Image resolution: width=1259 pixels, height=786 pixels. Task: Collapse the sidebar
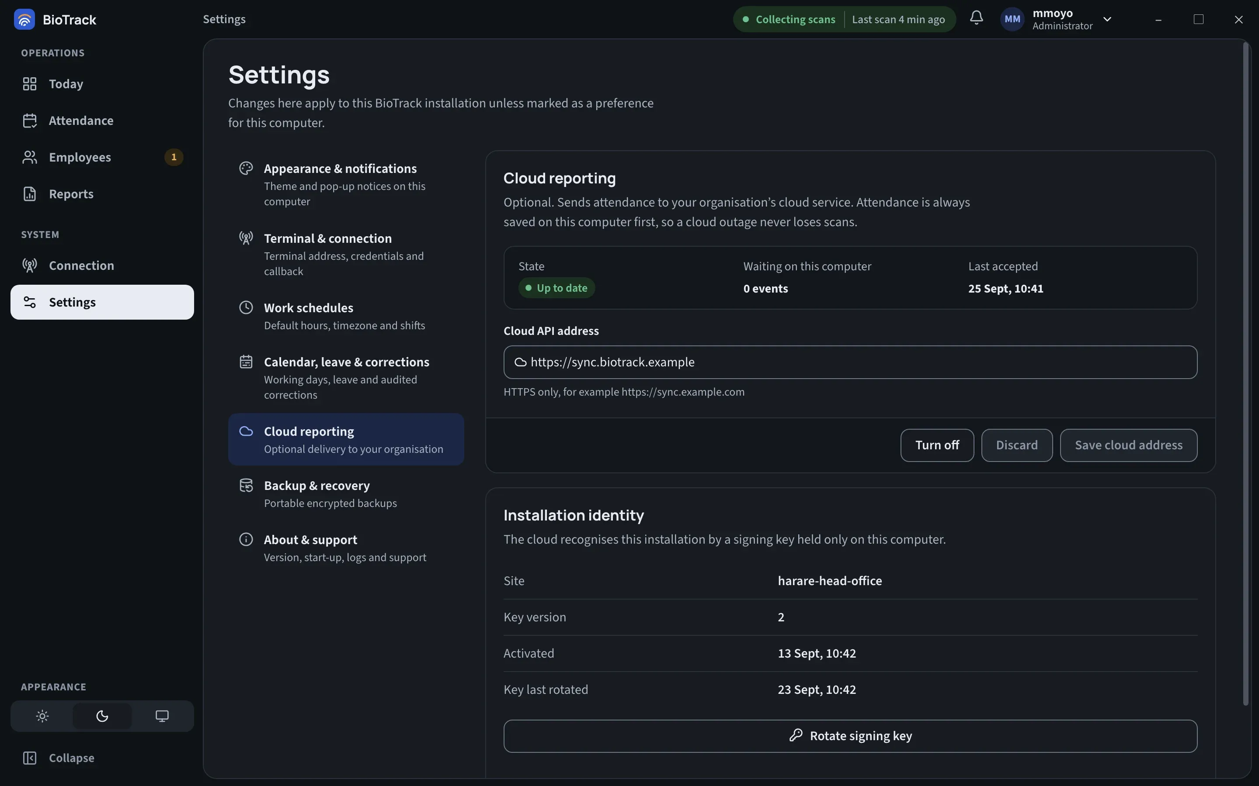click(x=102, y=758)
